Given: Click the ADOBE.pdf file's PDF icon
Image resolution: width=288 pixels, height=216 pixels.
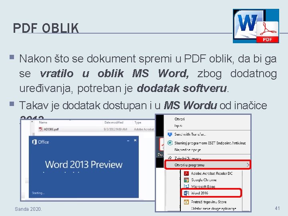Looking at the screenshot, I should [40, 129].
